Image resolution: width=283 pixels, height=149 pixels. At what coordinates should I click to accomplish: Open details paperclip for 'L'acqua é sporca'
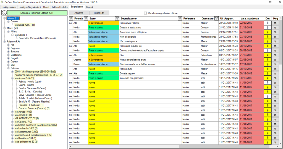[x=268, y=41]
